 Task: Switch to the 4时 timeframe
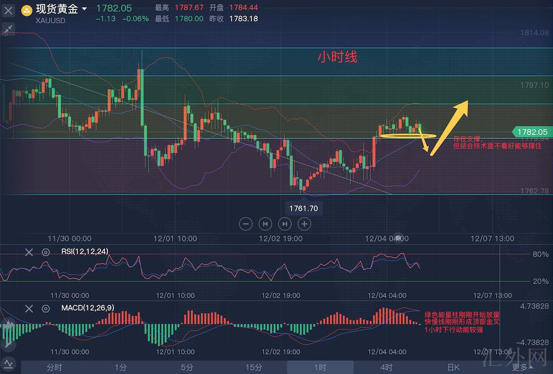click(386, 367)
